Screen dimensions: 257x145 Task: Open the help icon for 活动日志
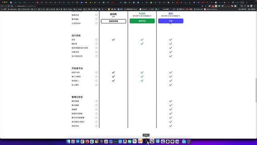[x=96, y=126]
